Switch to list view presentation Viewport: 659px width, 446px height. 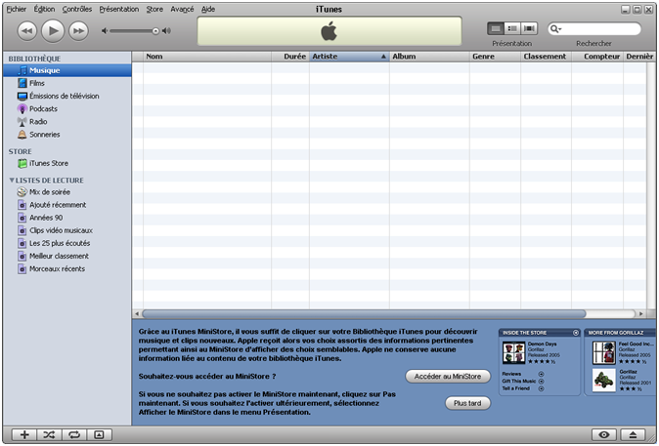pyautogui.click(x=496, y=28)
